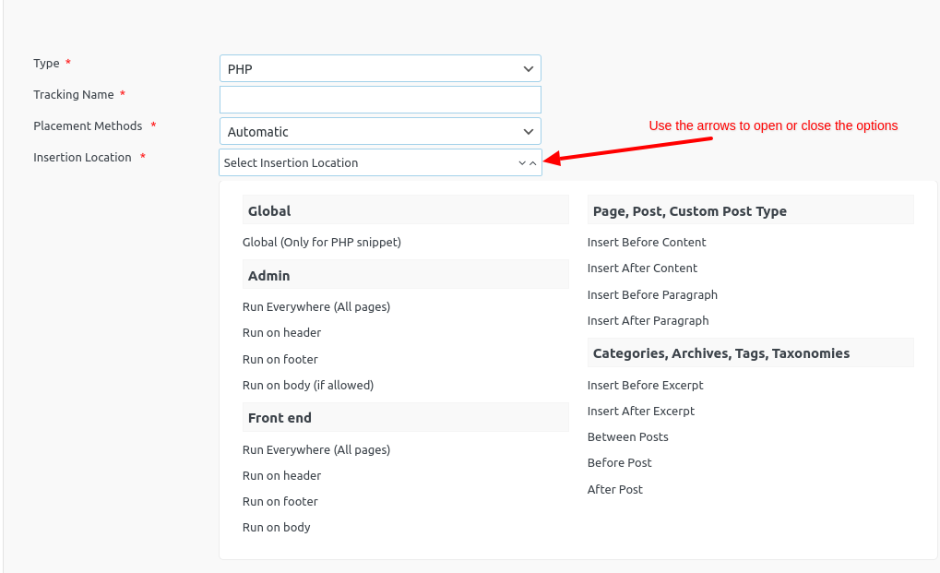Choose Insert Before Excerpt option
Viewport: 940px width, 573px height.
click(x=646, y=385)
